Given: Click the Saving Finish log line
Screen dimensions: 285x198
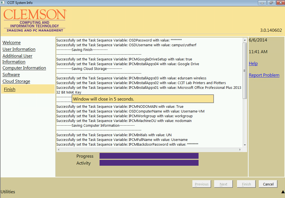Looking at the screenshot, I should pyautogui.click(x=82, y=50).
